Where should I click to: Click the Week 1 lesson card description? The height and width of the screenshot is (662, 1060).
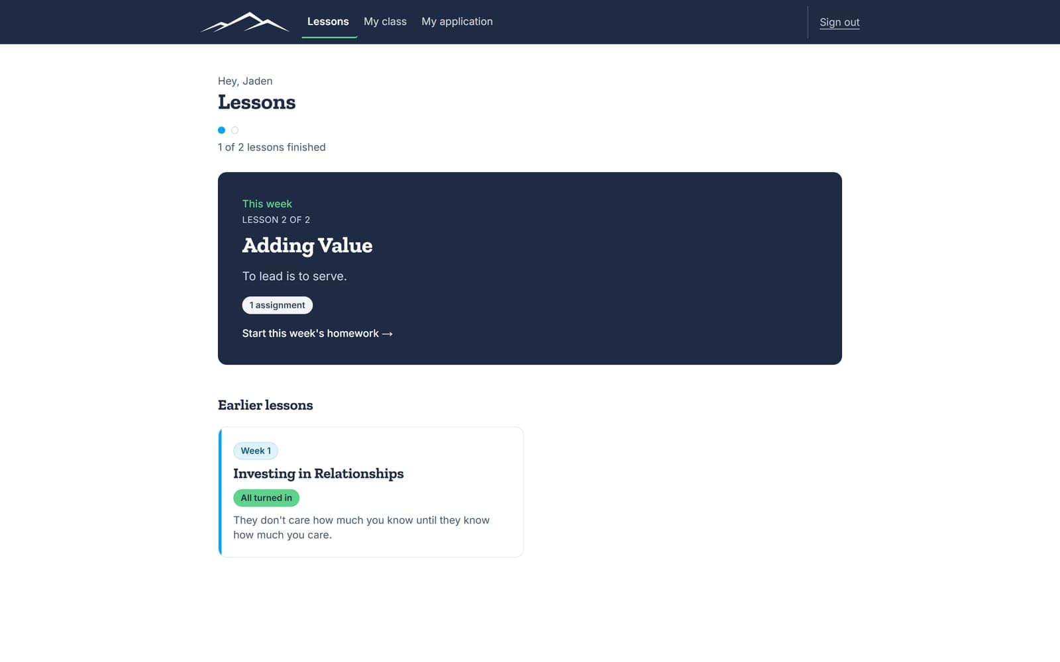coord(361,528)
